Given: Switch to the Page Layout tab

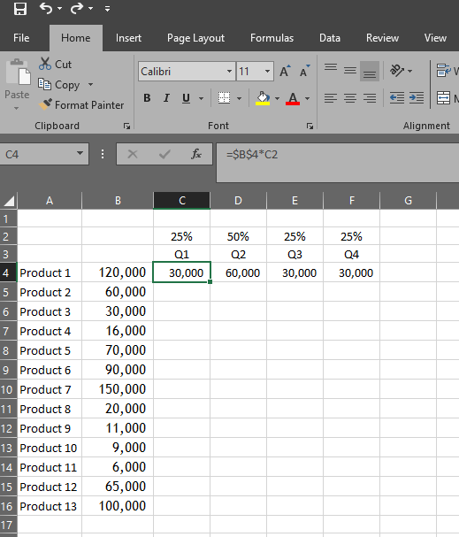Looking at the screenshot, I should coord(195,38).
